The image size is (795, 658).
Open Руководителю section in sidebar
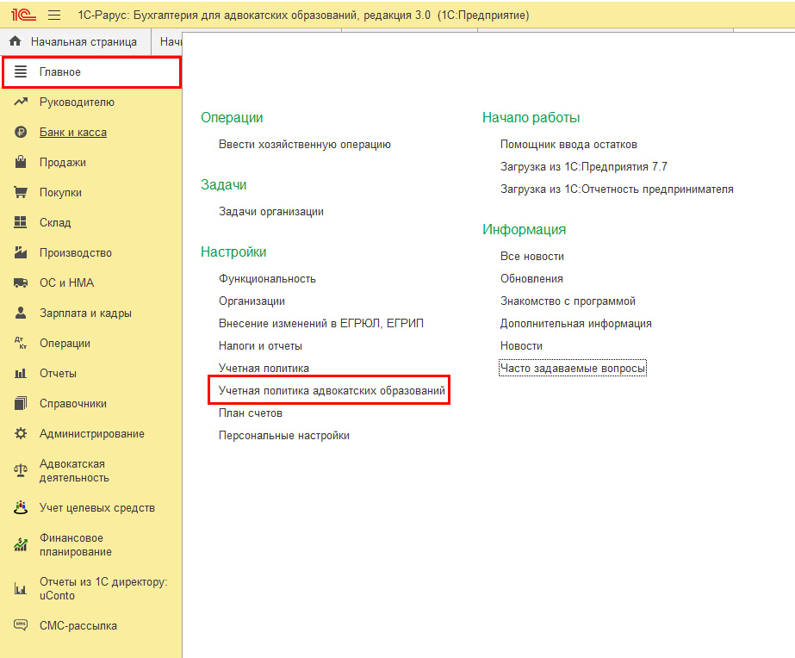[x=77, y=102]
